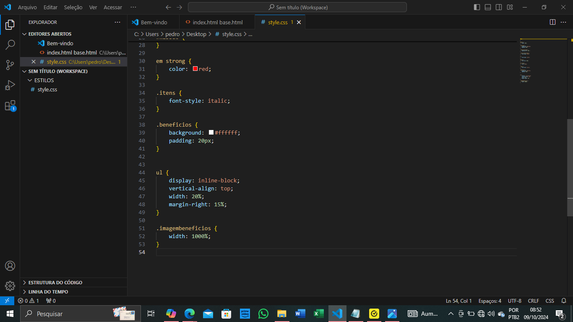Change indentation via Espaços: 4
The height and width of the screenshot is (322, 573).
click(x=490, y=301)
